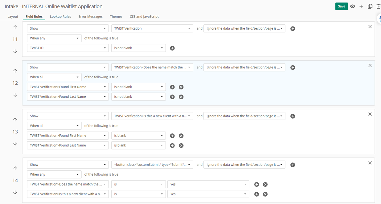Add new rule with top plus icon
381x204 pixels.
[x=361, y=6]
